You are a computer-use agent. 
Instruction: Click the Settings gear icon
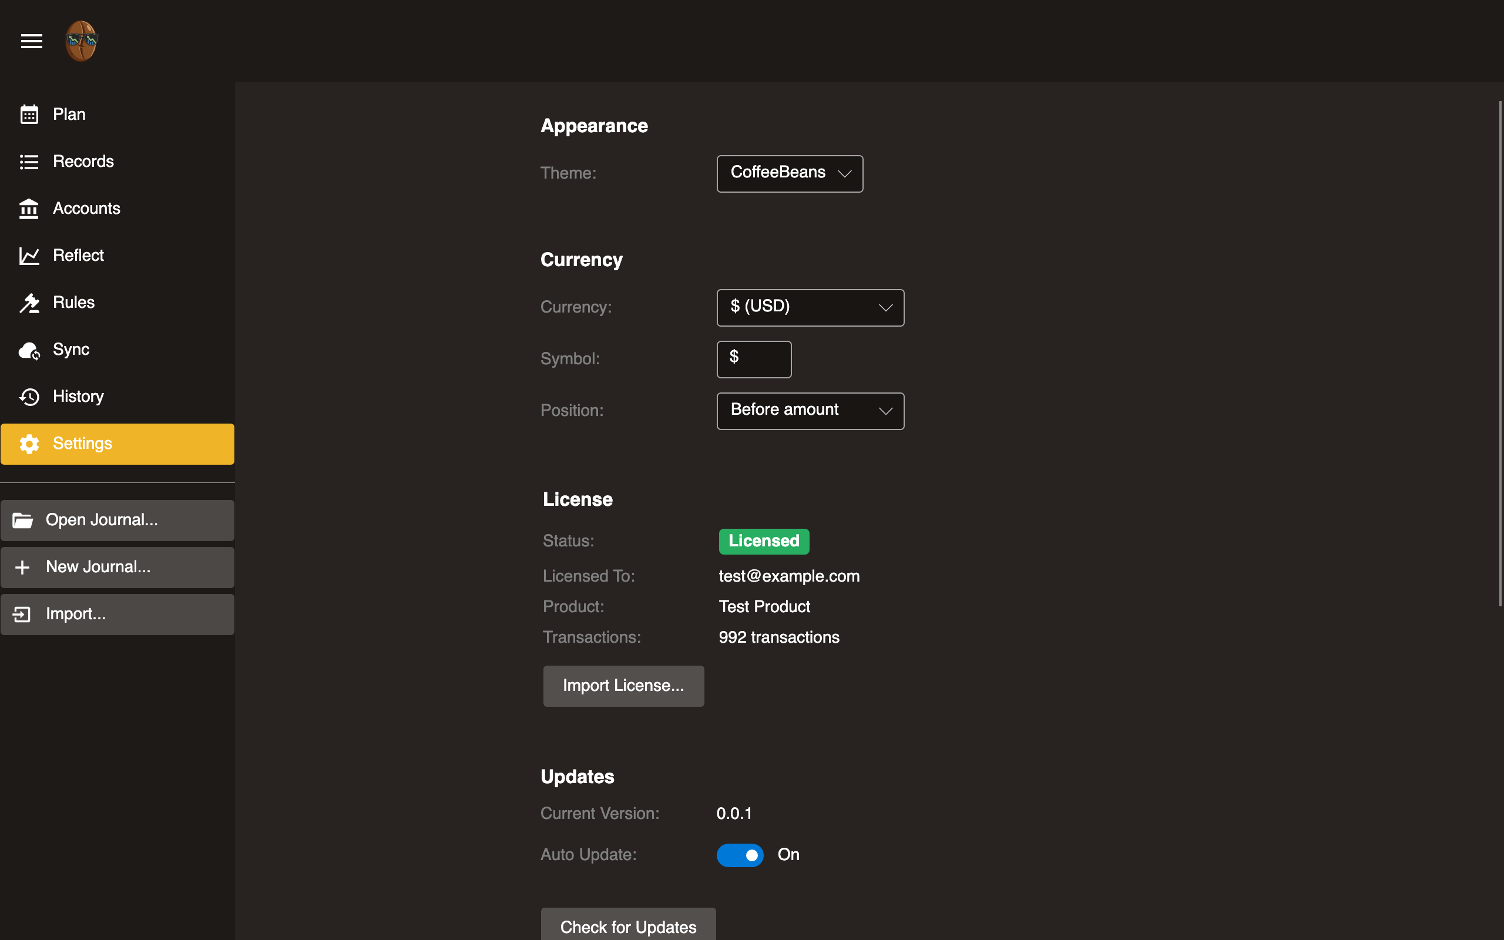29,444
